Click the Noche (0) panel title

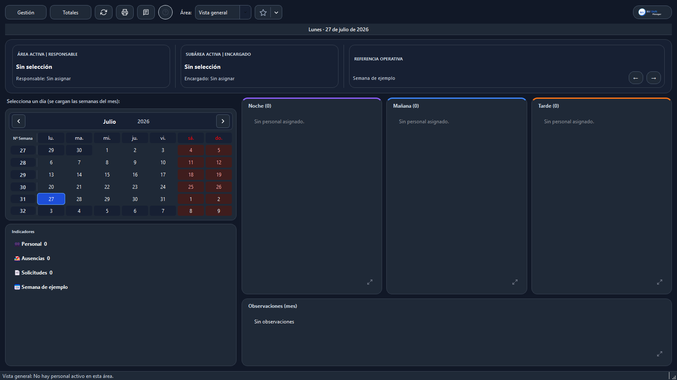coord(260,106)
